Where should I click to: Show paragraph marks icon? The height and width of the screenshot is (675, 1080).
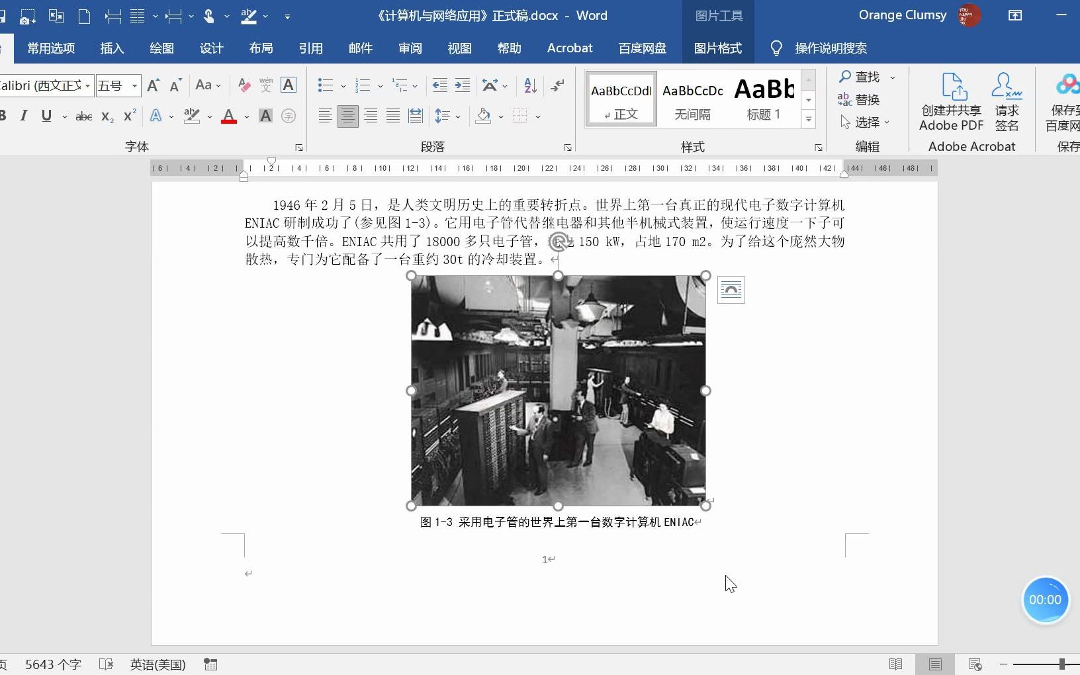click(x=557, y=85)
